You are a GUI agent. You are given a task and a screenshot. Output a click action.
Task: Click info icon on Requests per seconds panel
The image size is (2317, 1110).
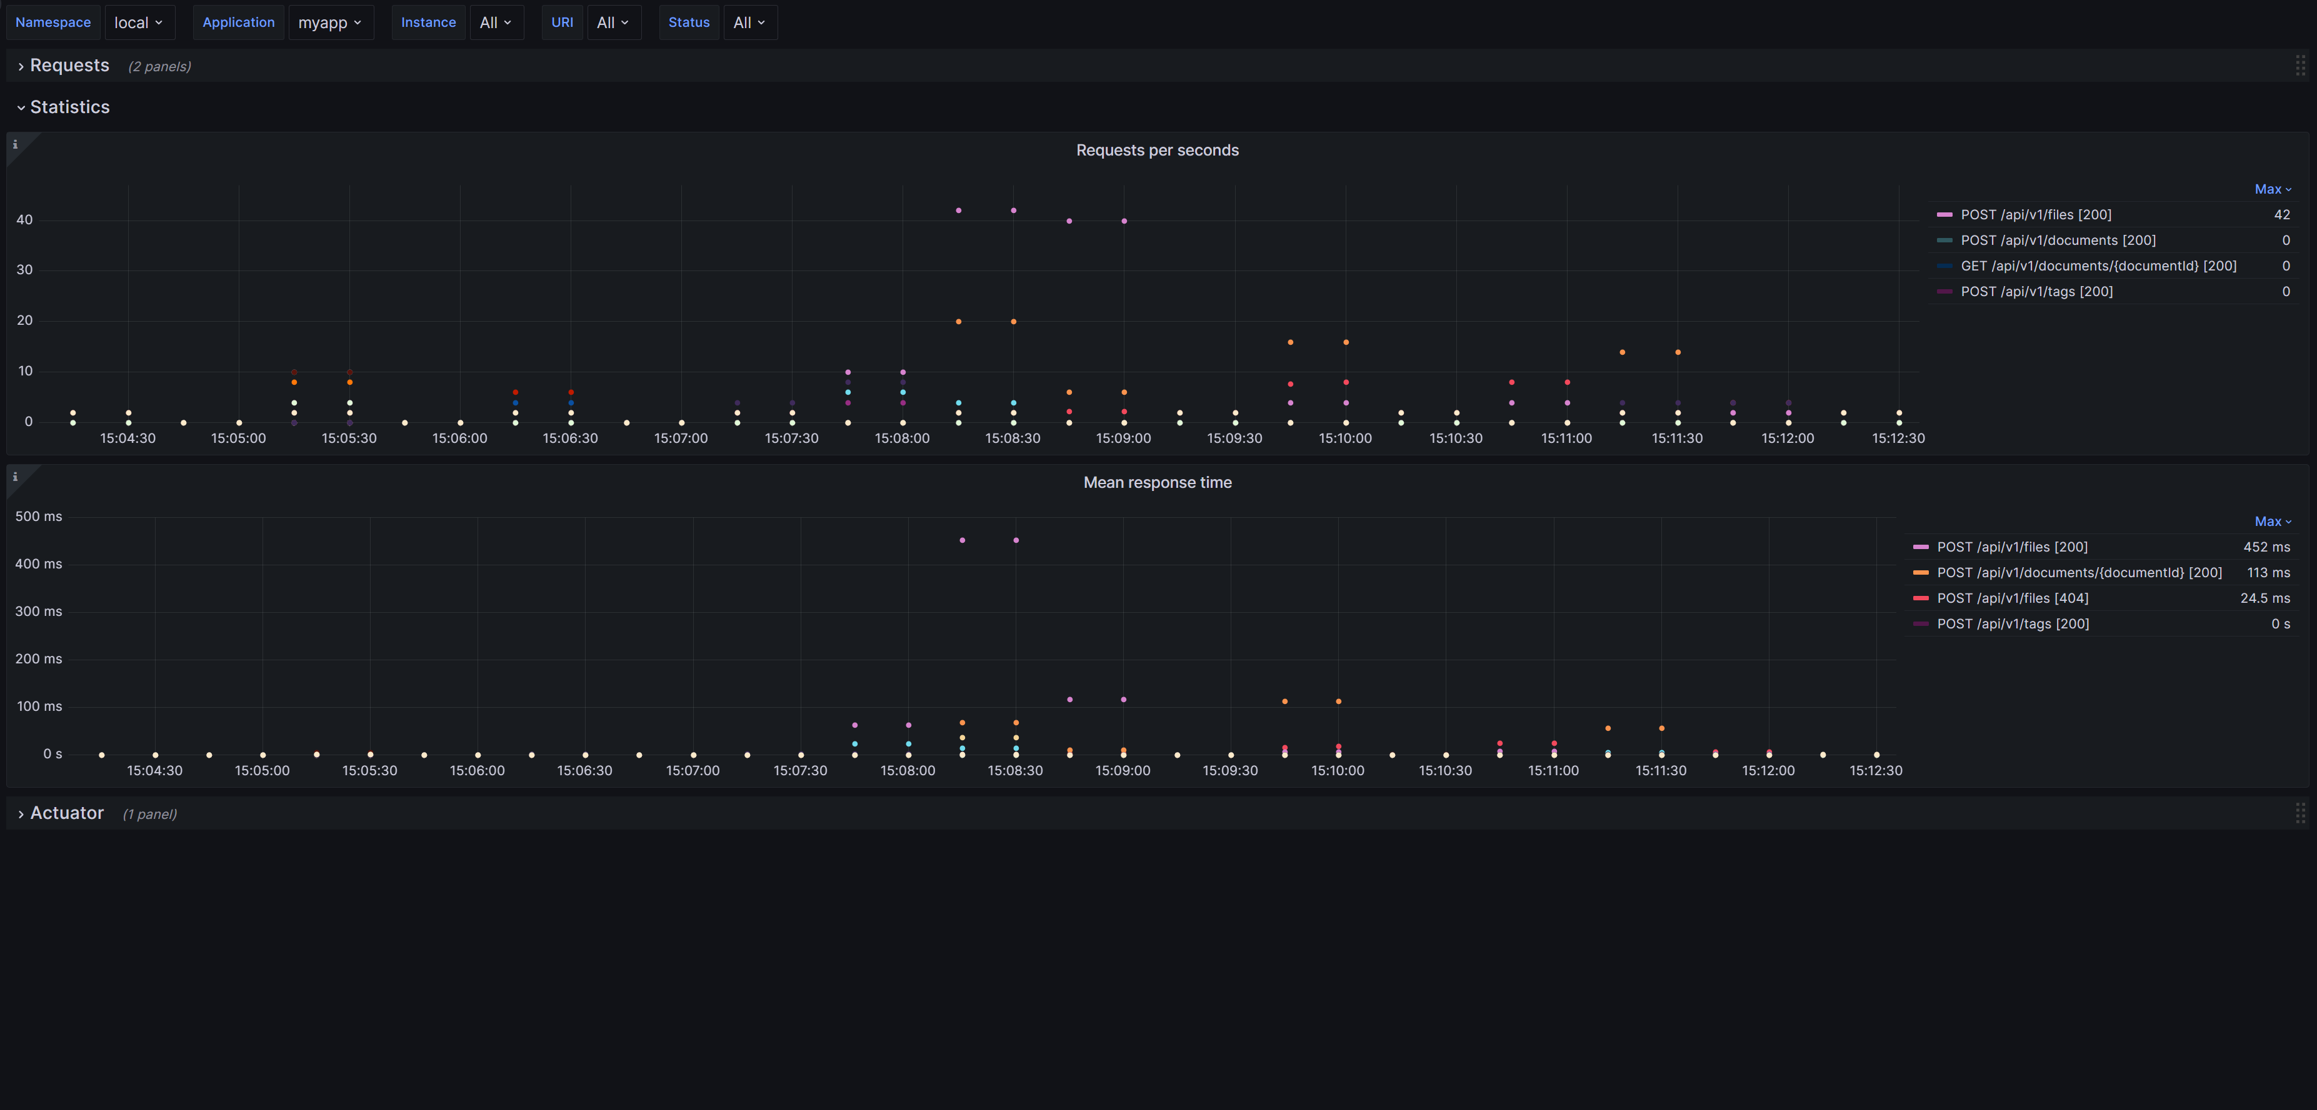(15, 145)
